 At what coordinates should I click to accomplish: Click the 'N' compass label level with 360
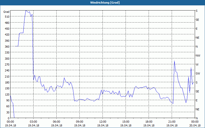[197, 47]
